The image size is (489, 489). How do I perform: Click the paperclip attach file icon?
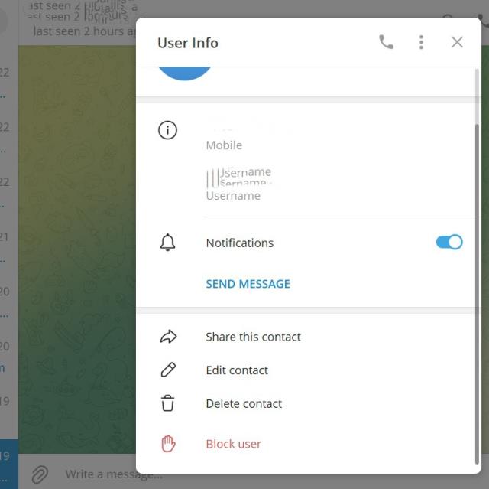click(39, 474)
